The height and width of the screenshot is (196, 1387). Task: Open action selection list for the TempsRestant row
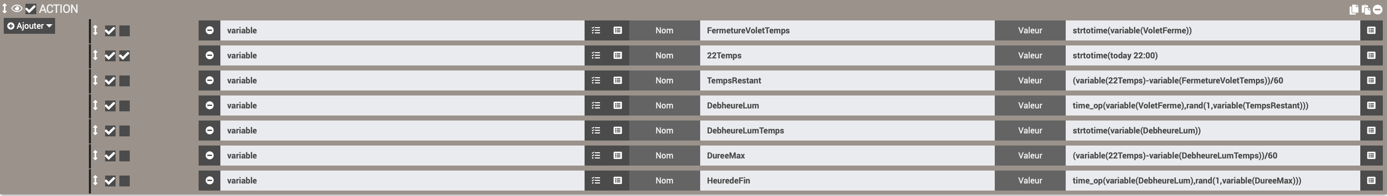595,81
